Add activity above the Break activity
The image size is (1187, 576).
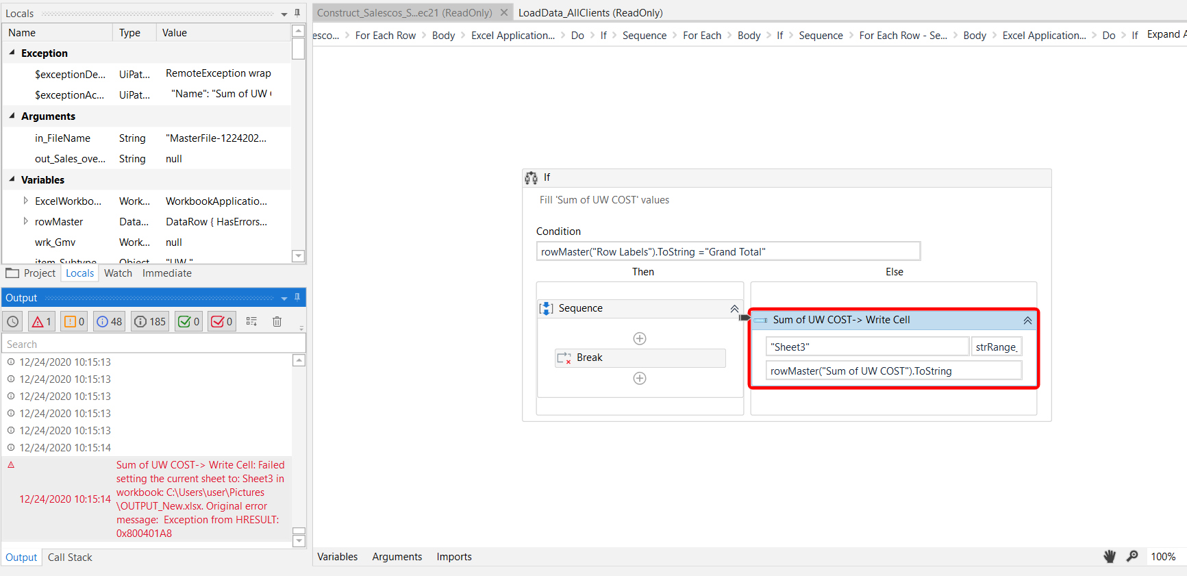[x=640, y=338]
